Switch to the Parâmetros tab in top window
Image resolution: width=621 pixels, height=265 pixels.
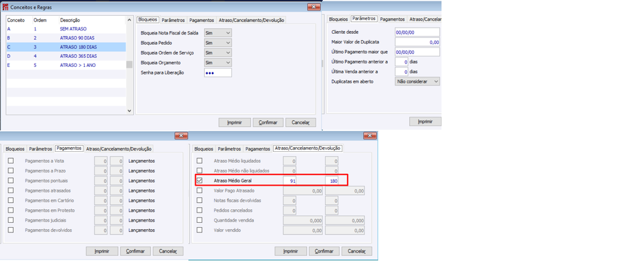pyautogui.click(x=173, y=20)
